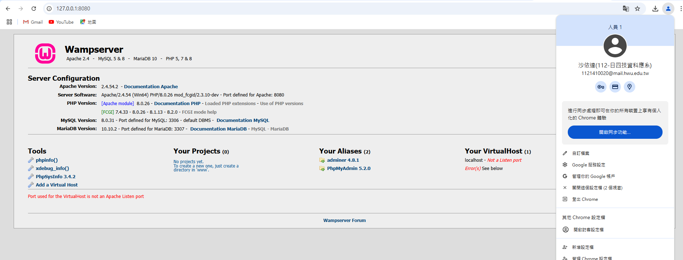
Task: Select the customize profile menu item
Action: tap(580, 153)
